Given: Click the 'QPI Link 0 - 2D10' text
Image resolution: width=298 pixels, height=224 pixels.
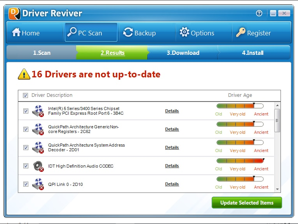Looking at the screenshot, I should (65, 184).
